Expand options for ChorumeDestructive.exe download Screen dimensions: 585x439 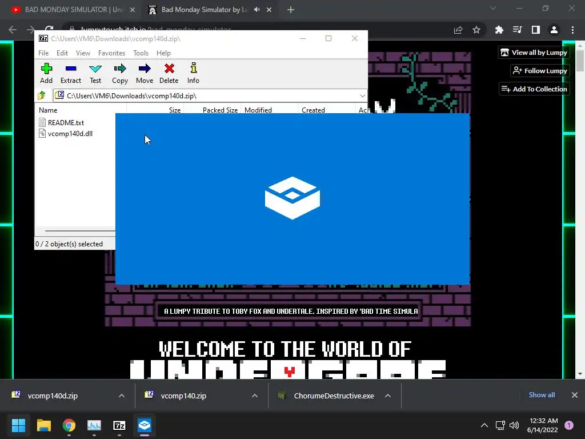[388, 396]
